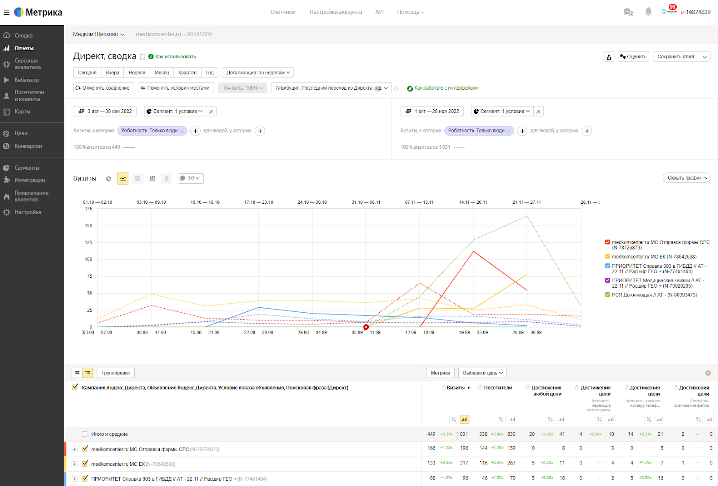Click the export report icon

[609, 57]
